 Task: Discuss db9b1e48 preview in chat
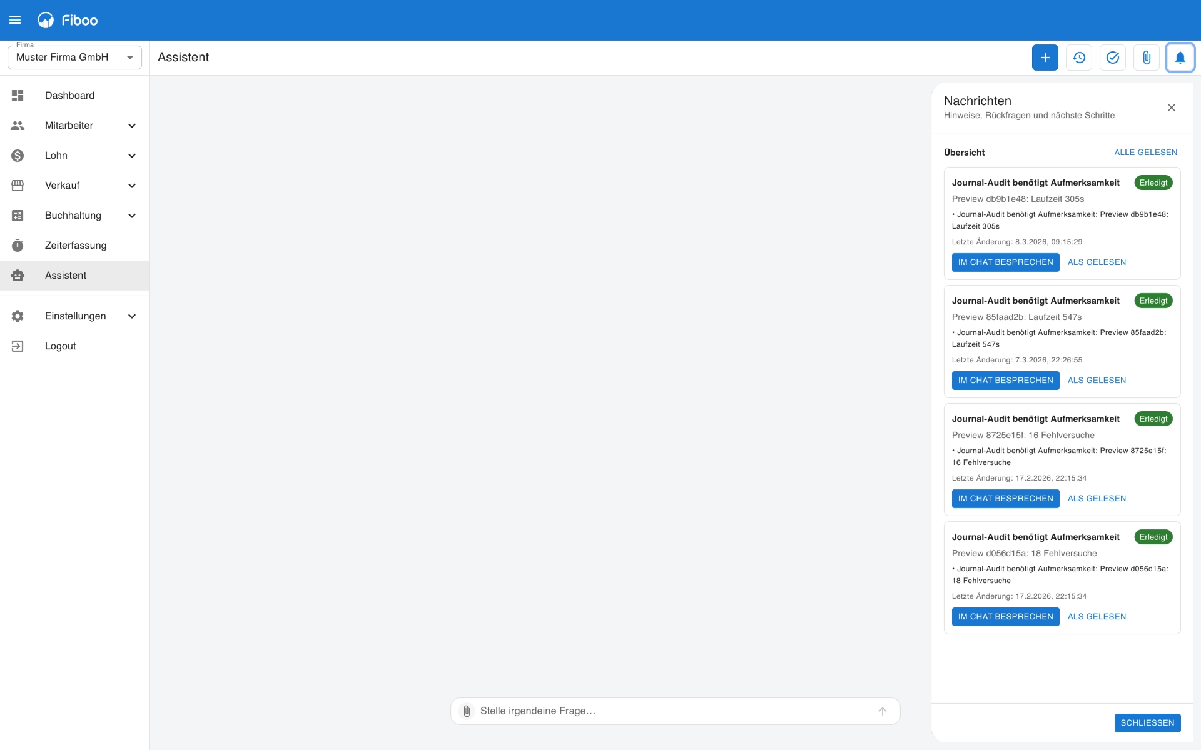(1005, 262)
